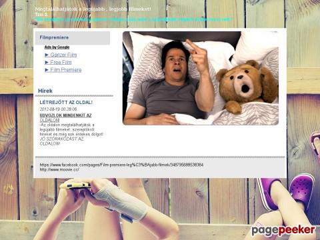Click the Taxi 5. header text
The width and height of the screenshot is (320, 240).
[41, 14]
